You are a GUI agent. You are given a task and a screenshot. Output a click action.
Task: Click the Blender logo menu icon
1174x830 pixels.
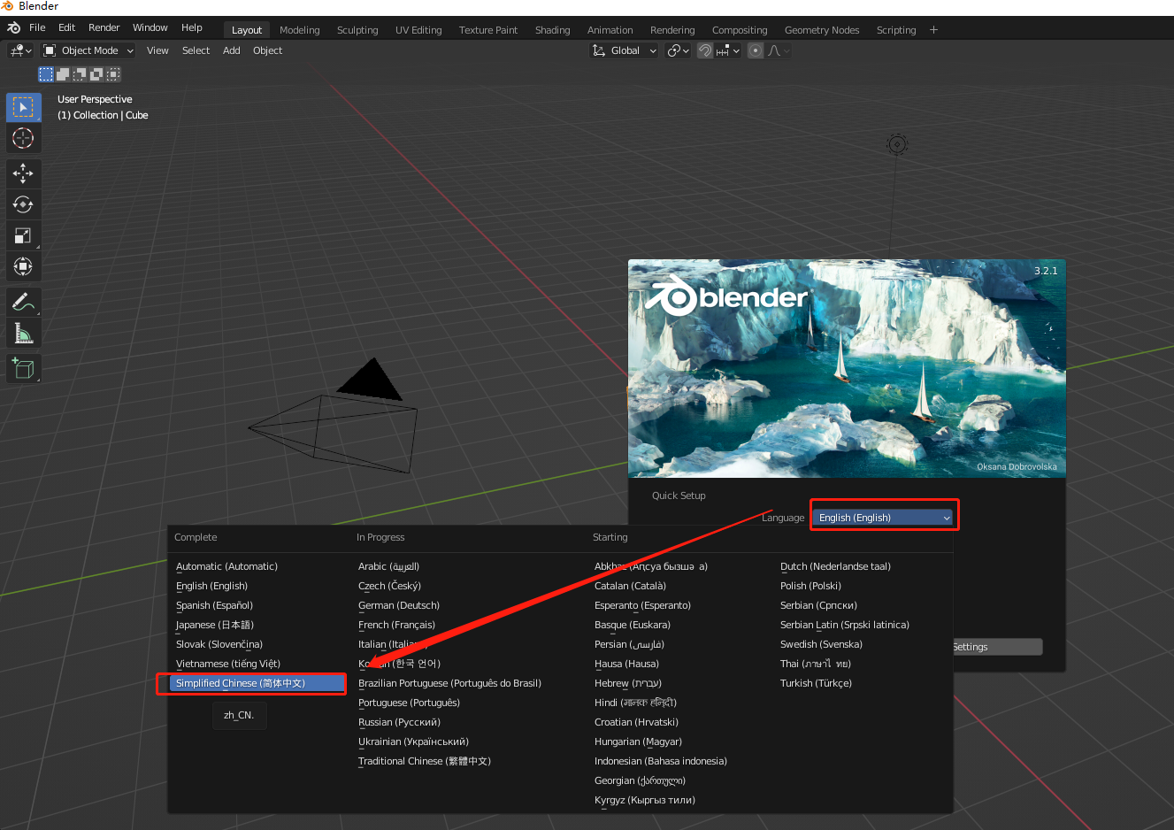click(x=13, y=27)
